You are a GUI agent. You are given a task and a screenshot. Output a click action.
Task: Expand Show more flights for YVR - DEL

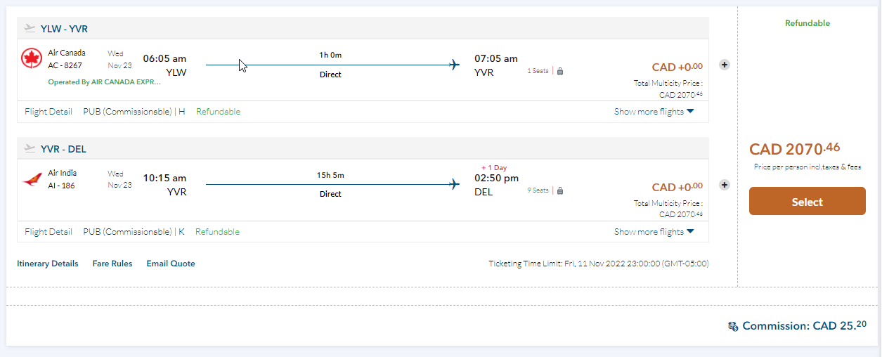coord(654,232)
